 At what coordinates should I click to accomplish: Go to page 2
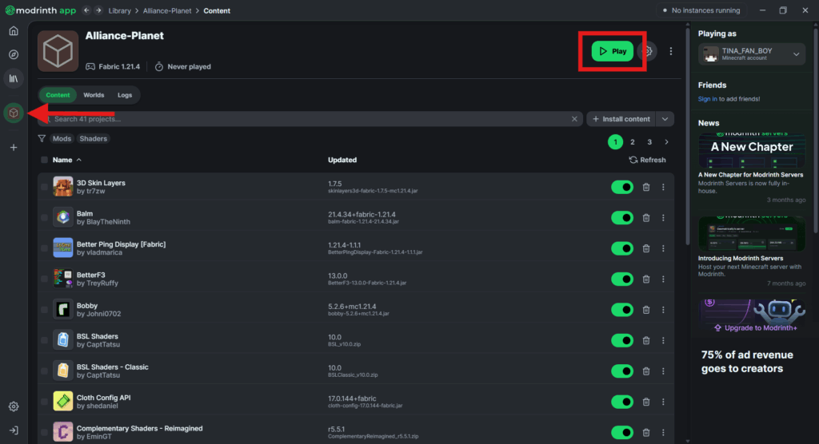632,142
